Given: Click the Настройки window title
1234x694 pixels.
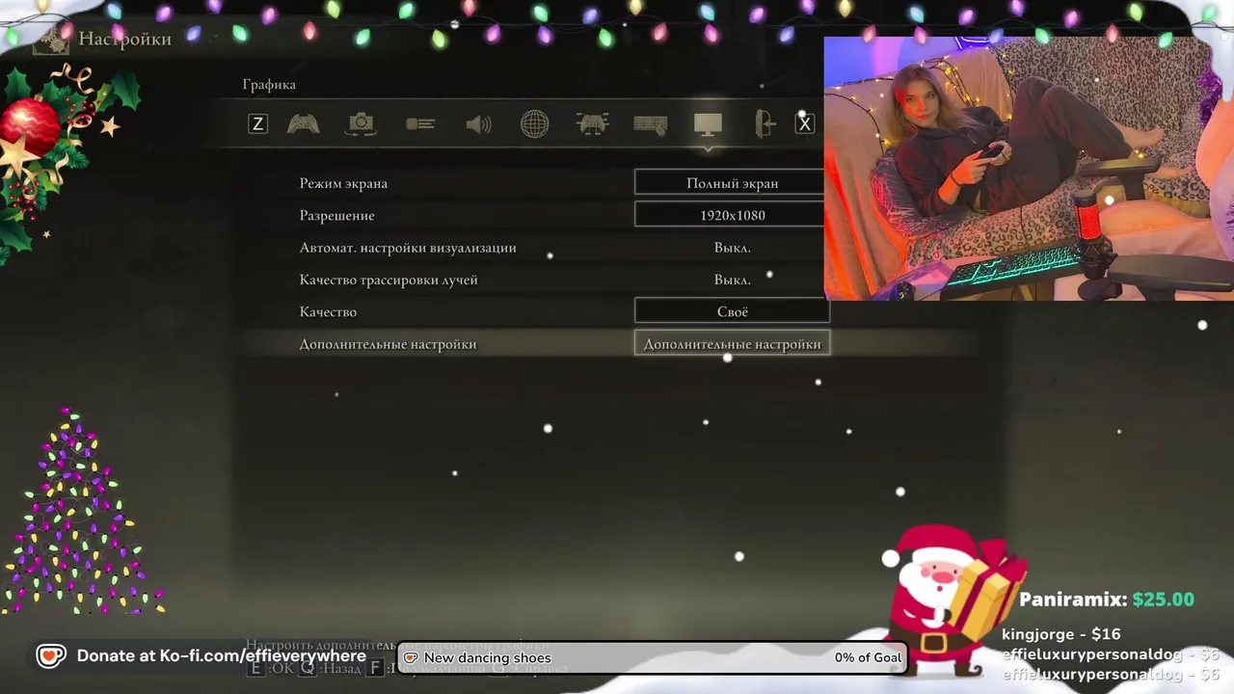Looking at the screenshot, I should pos(124,39).
